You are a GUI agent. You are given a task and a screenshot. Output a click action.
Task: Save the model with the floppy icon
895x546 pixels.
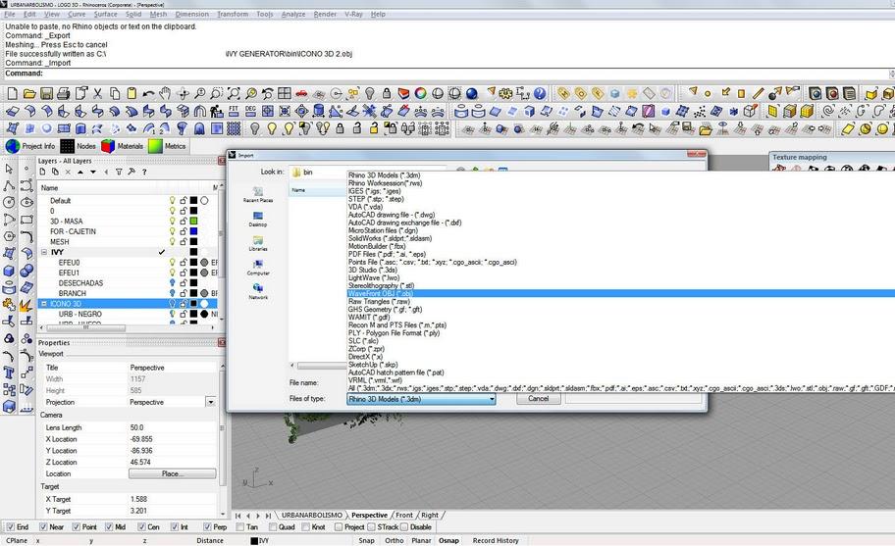[46, 93]
